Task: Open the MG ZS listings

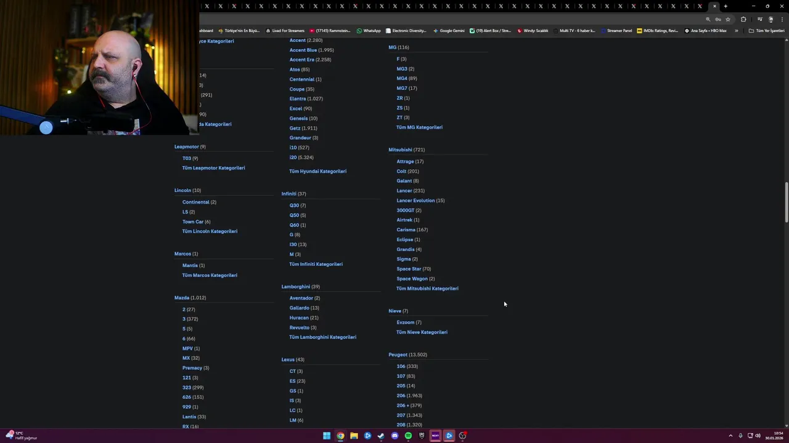Action: [399, 108]
